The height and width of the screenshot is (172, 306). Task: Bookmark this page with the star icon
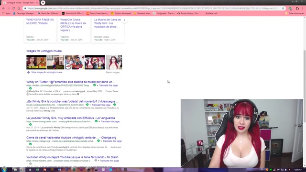[283, 9]
